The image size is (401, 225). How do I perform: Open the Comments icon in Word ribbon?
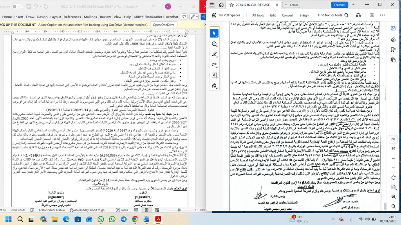coord(183,17)
